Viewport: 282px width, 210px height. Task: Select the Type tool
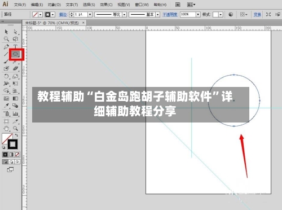coord(15,46)
